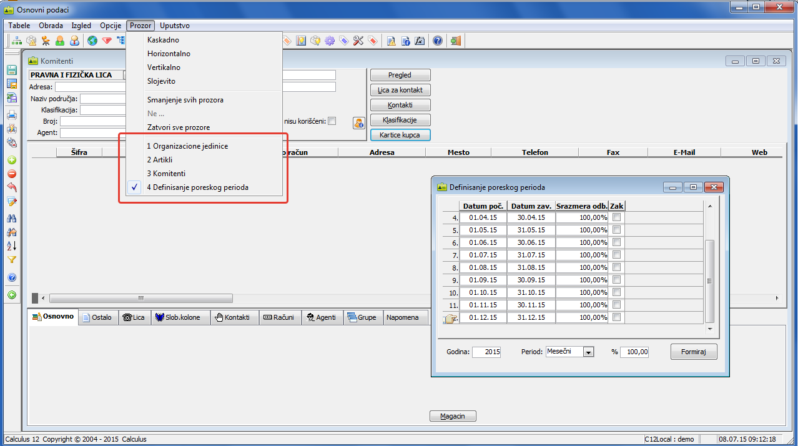Click the exit door icon in toolbar
The height and width of the screenshot is (446, 798).
coord(456,41)
